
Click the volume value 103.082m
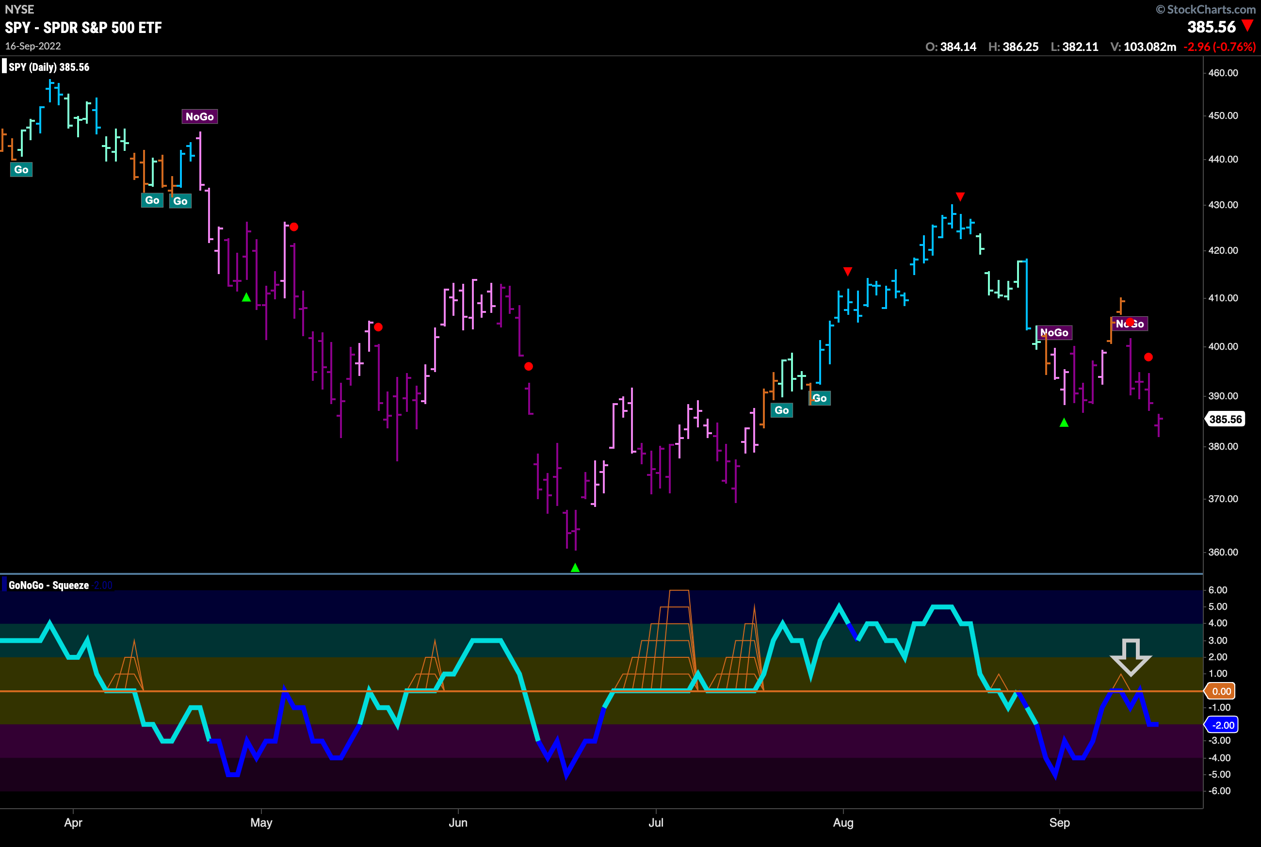tap(1150, 47)
